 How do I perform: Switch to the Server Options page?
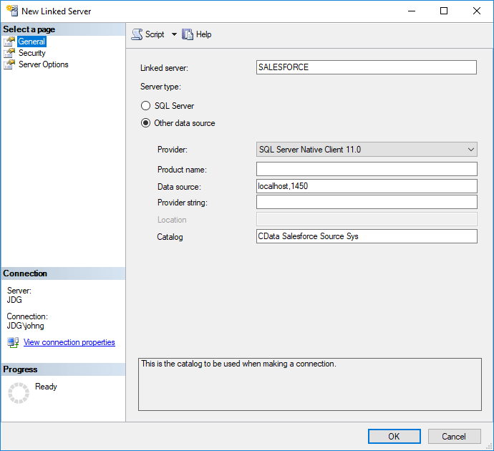(44, 64)
